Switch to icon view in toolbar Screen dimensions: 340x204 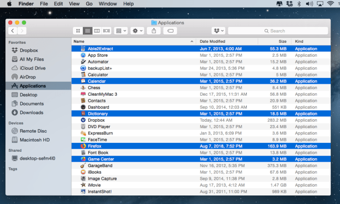coord(78,31)
